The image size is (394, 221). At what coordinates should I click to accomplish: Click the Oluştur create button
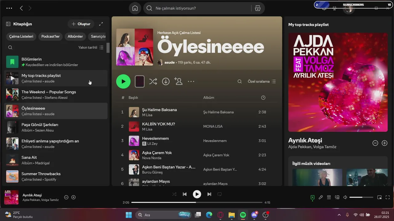tap(81, 24)
